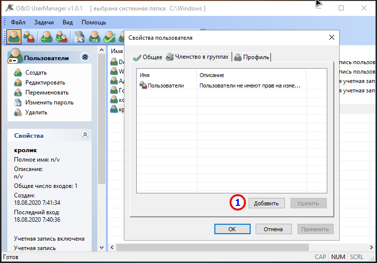Click the rename user toolbar icon

[94, 37]
